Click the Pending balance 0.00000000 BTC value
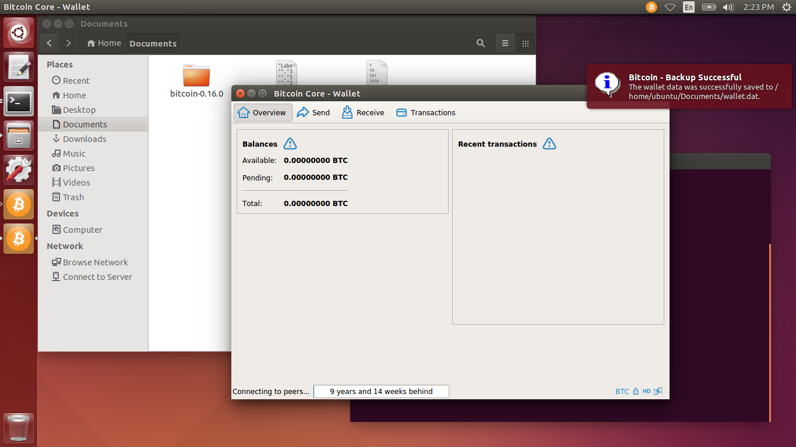Image resolution: width=796 pixels, height=447 pixels. [316, 178]
